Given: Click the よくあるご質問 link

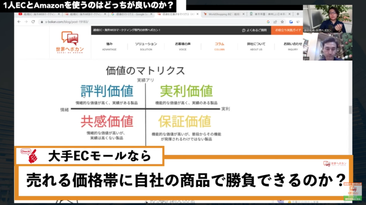Looking at the screenshot, I should click(x=254, y=30).
